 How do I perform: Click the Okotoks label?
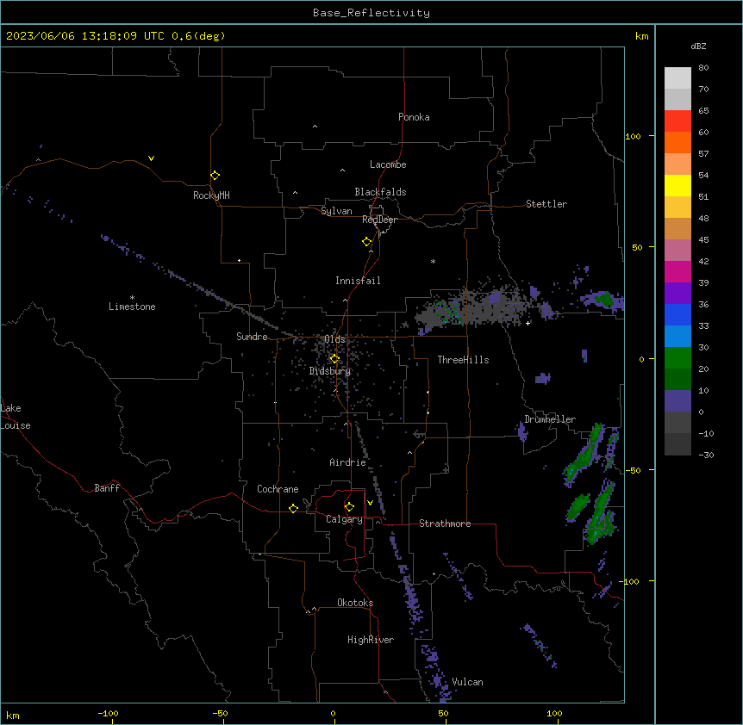355,603
